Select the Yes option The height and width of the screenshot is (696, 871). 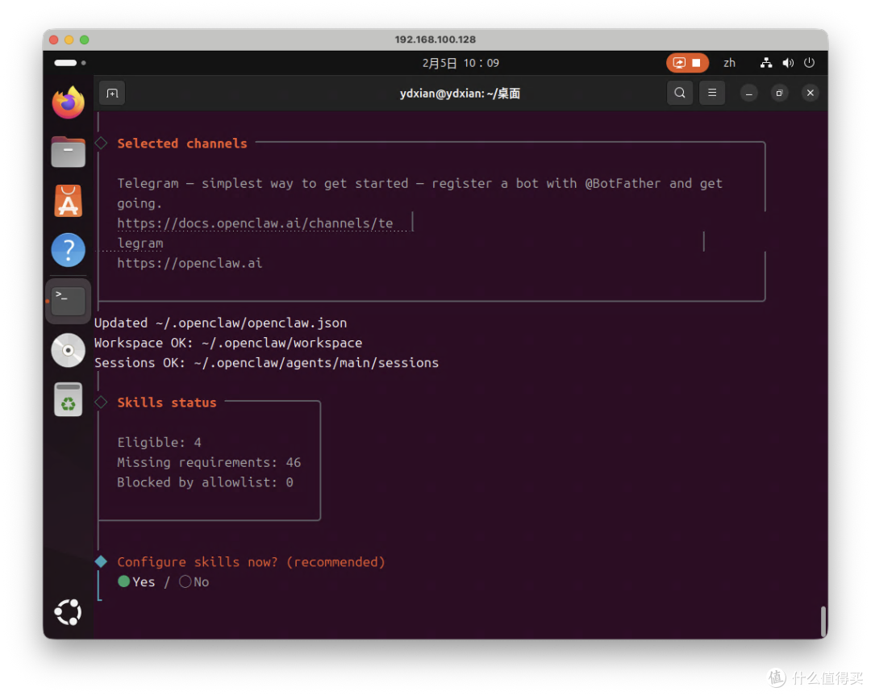pyautogui.click(x=137, y=581)
